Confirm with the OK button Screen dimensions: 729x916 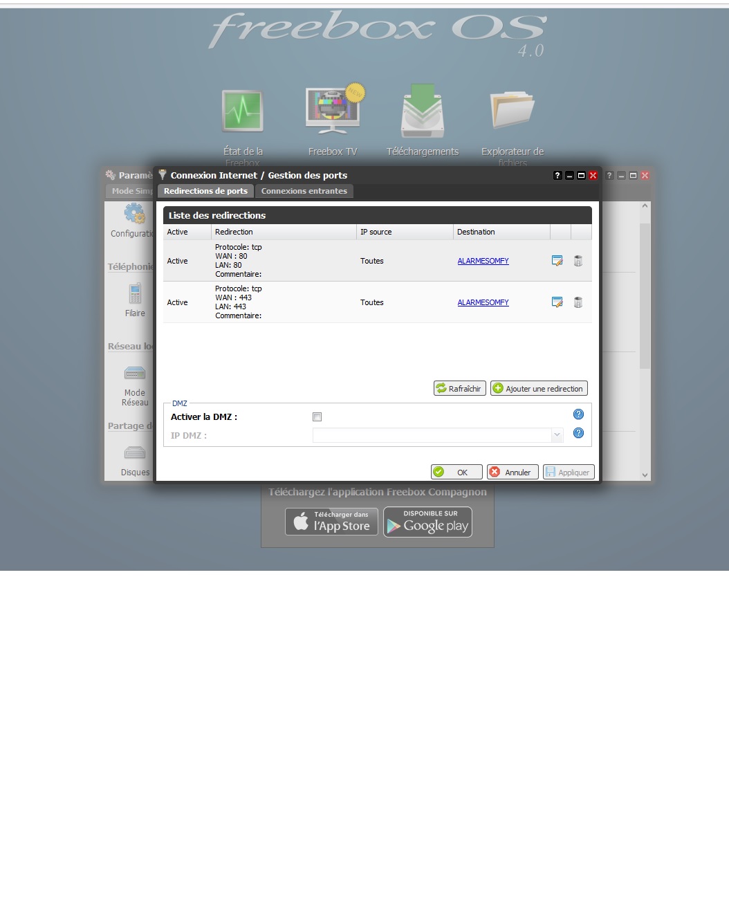pos(456,472)
